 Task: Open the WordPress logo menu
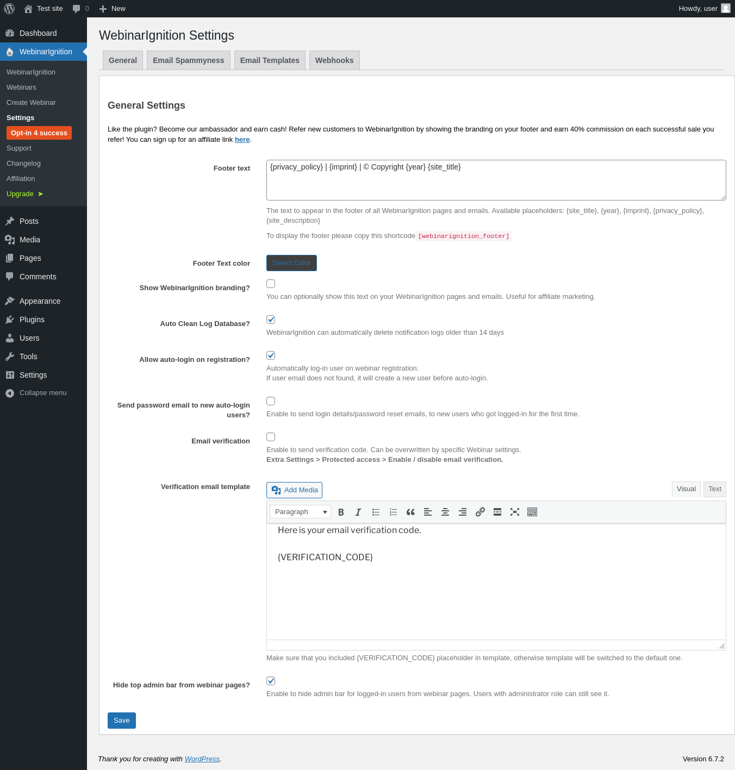9,9
